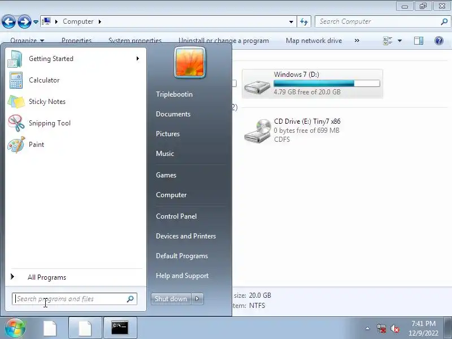Click the text 4.79 GB free of 20.0 GB
The height and width of the screenshot is (339, 452).
tap(307, 92)
